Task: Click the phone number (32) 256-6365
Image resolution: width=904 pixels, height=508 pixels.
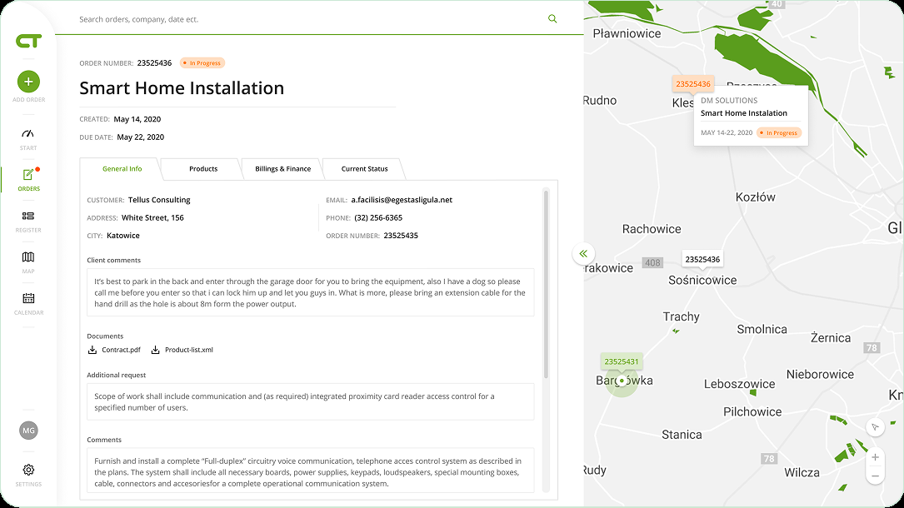Action: 378,217
